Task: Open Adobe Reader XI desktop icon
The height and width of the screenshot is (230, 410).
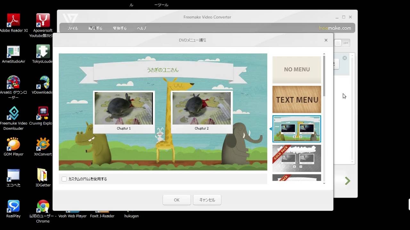Action: 13,20
